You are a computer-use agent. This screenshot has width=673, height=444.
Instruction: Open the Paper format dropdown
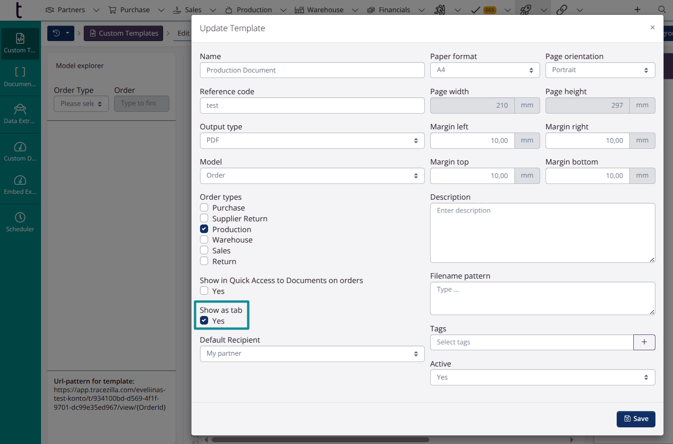tap(485, 70)
